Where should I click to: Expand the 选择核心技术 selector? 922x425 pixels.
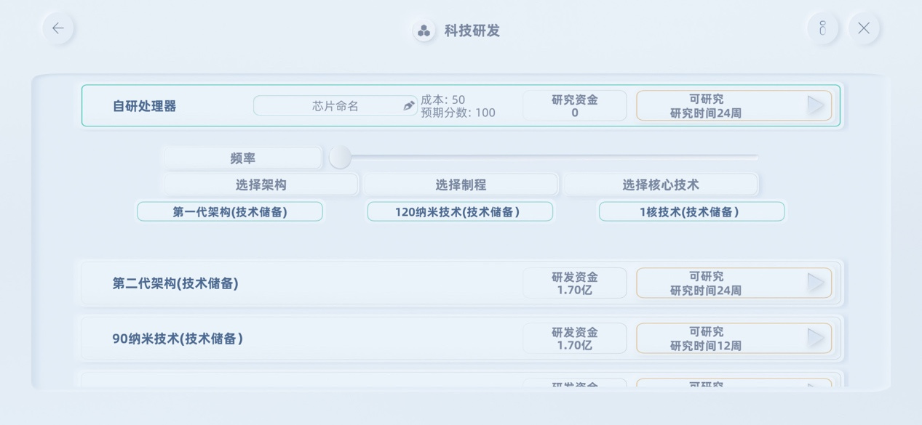tap(661, 185)
